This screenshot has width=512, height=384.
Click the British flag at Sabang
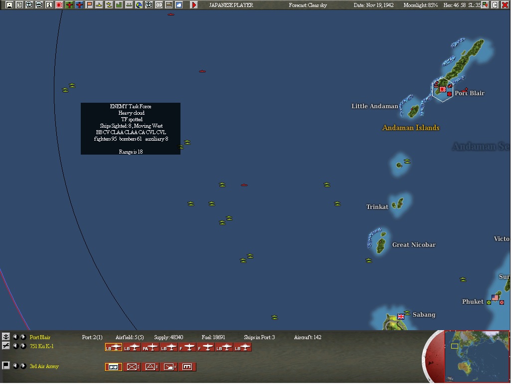[x=401, y=317]
